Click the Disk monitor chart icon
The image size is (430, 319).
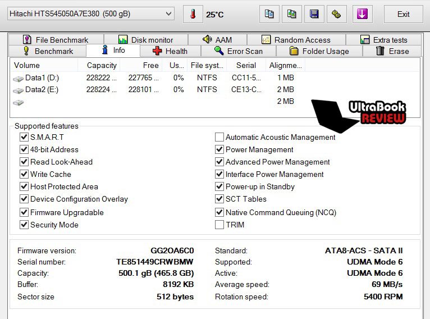[x=123, y=39]
